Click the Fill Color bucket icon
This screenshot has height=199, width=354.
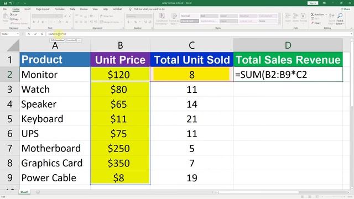[x=60, y=22]
